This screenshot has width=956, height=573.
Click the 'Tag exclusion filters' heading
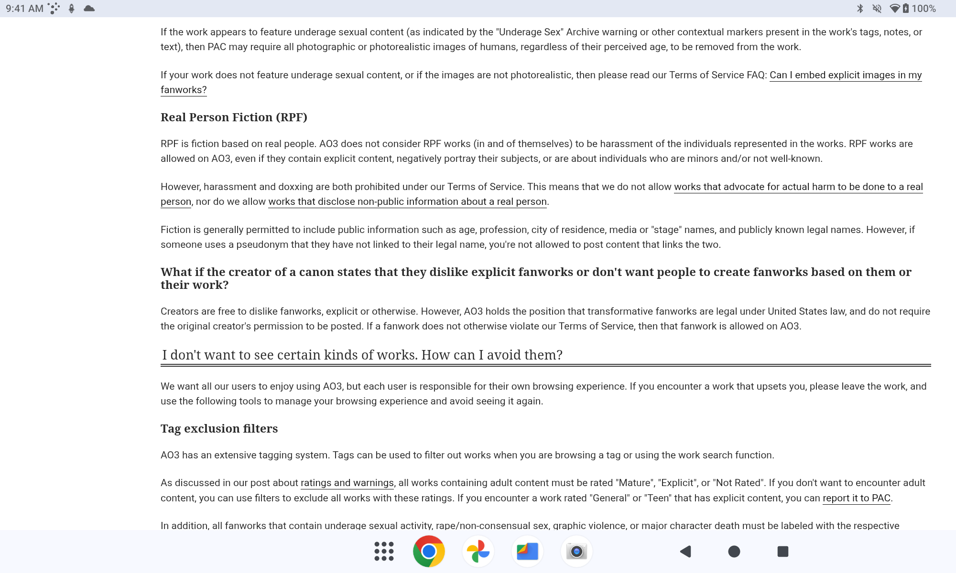(219, 429)
